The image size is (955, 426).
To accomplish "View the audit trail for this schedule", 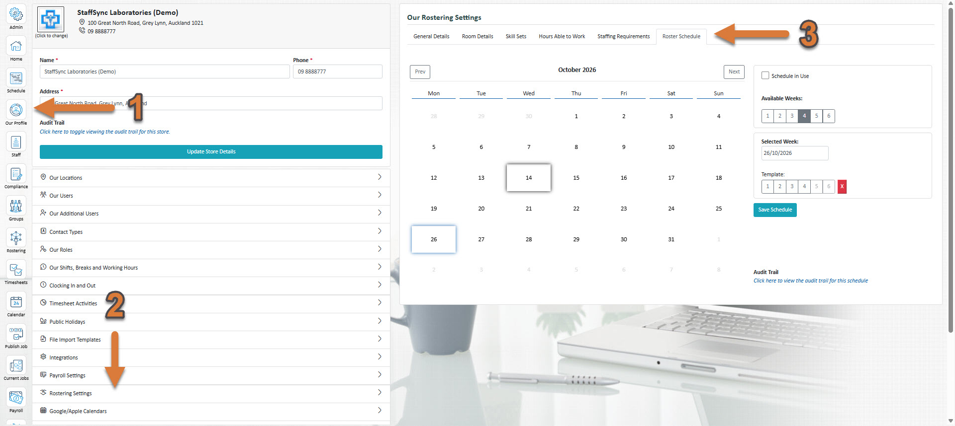I will pyautogui.click(x=810, y=281).
